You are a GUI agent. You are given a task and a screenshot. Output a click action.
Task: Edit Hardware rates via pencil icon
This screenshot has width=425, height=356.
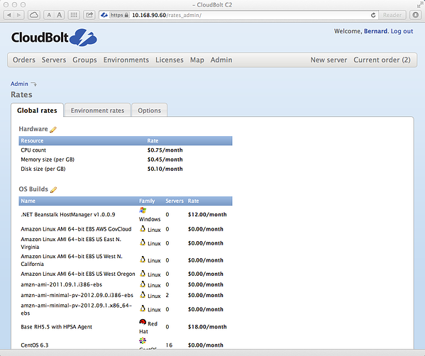[x=53, y=130]
